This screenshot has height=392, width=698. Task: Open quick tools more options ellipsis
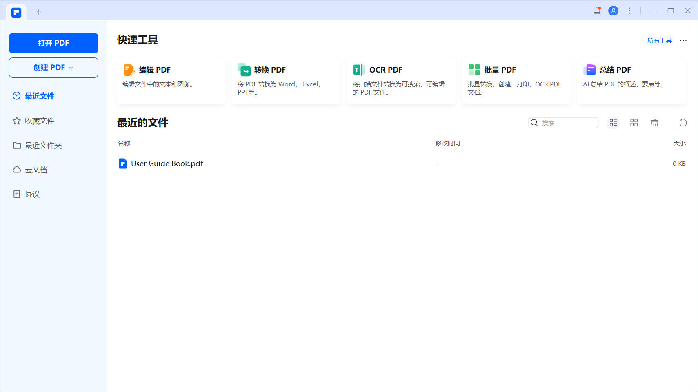coord(683,40)
